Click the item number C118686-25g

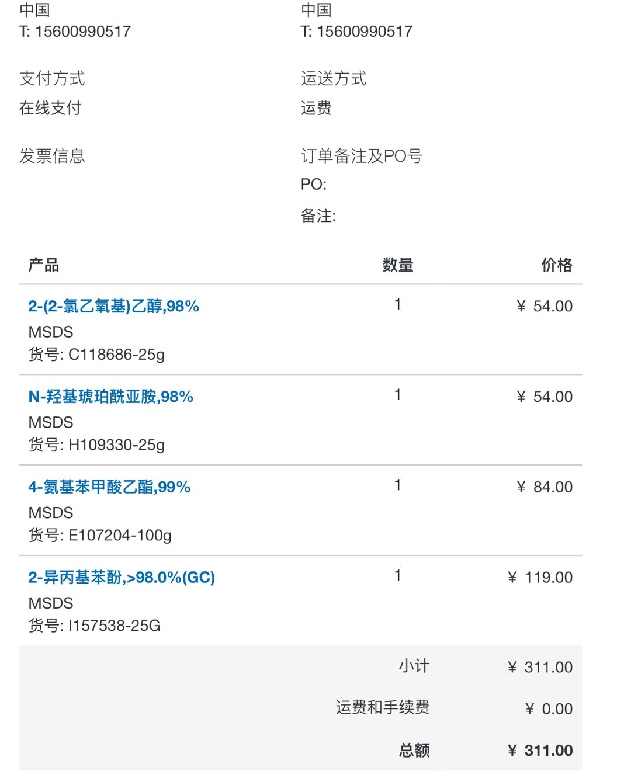click(x=116, y=355)
